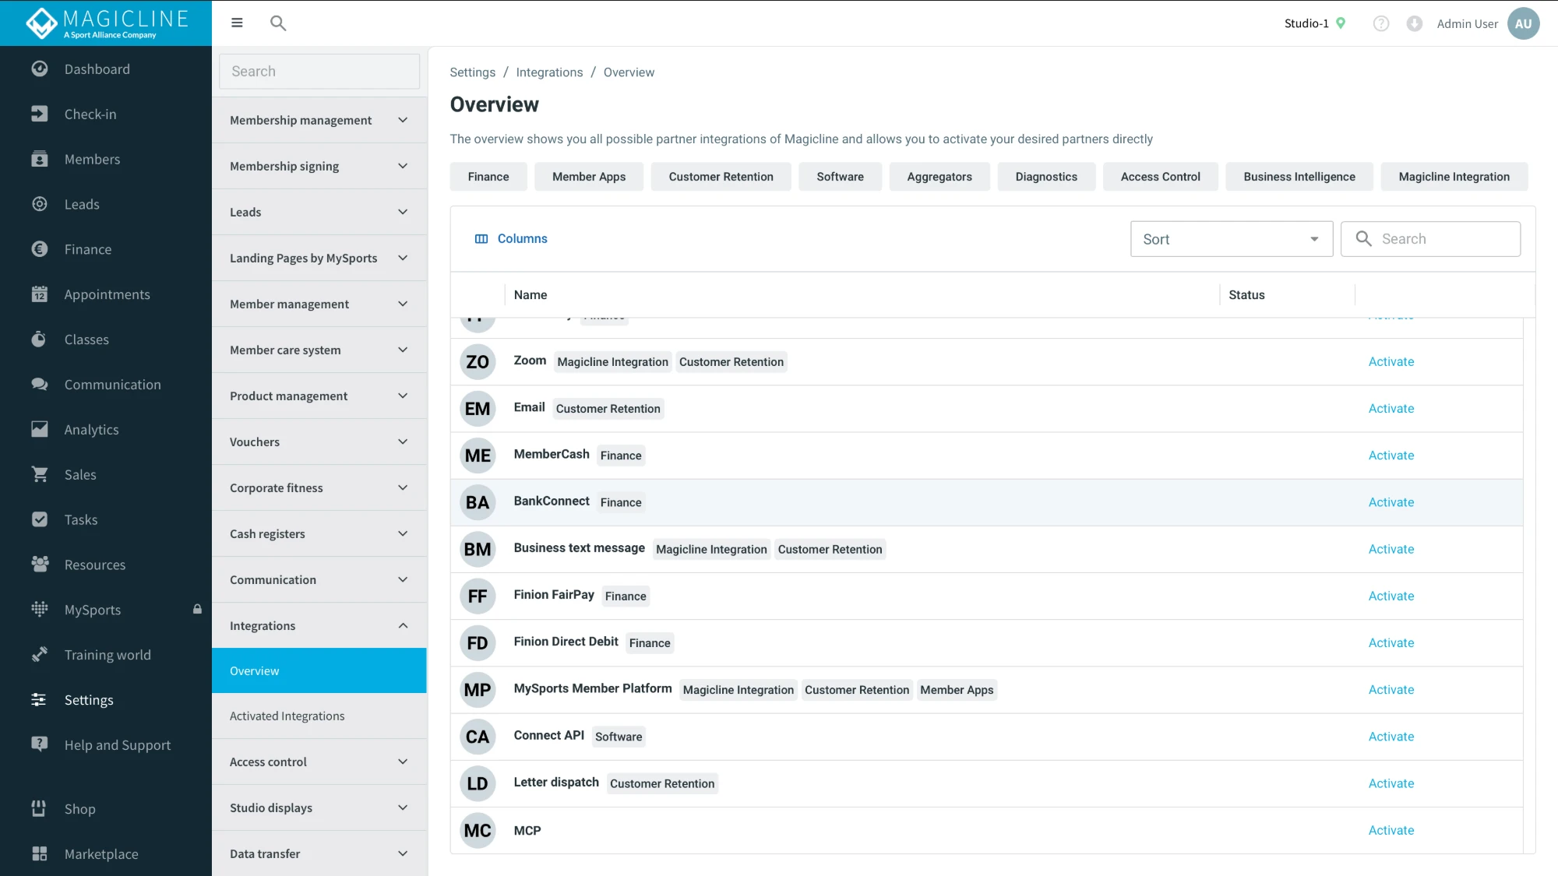Viewport: 1558px width, 876px height.
Task: Filter by Access Control category
Action: 1160,177
